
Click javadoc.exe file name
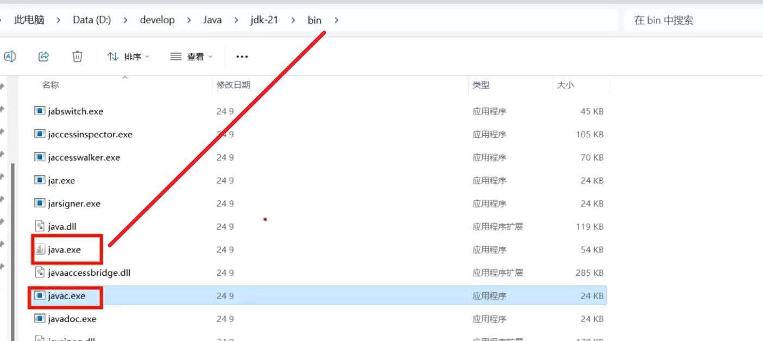[x=72, y=319]
